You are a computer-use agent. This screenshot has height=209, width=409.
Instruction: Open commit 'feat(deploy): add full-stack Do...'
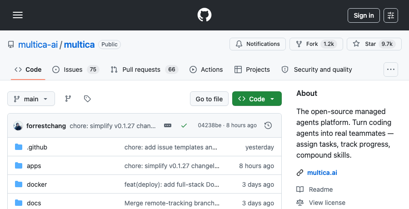[x=172, y=184]
